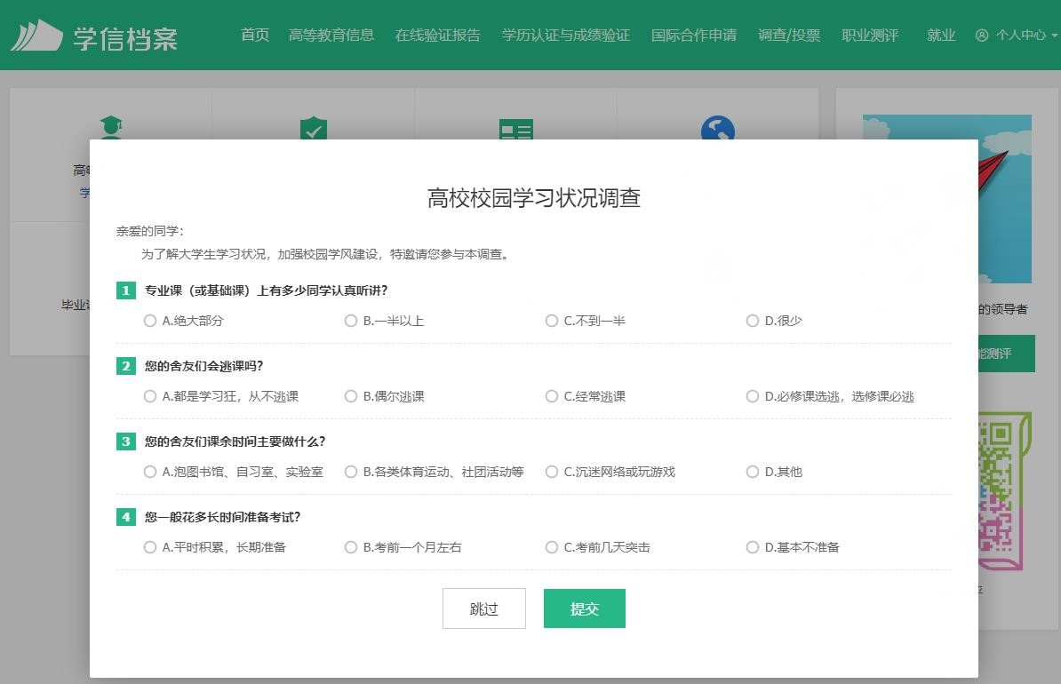The width and height of the screenshot is (1061, 684).
Task: Go to 在线验证报告 in navigation
Action: pos(437,36)
